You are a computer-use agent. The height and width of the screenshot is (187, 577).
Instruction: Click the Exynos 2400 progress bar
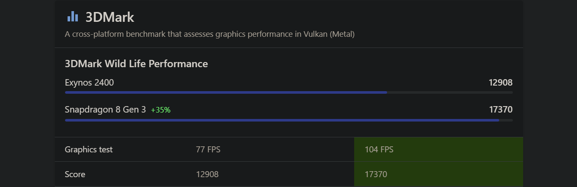click(289, 92)
